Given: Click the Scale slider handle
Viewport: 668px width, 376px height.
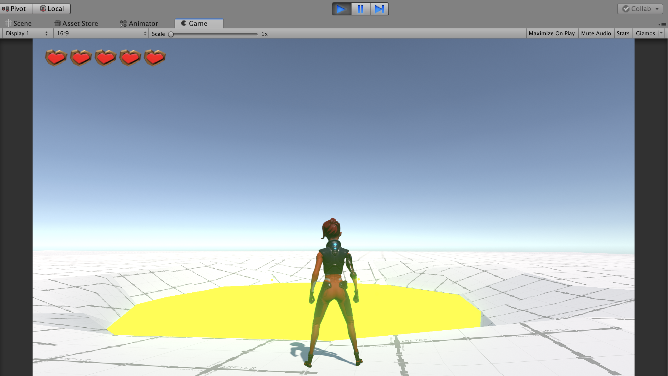Looking at the screenshot, I should pyautogui.click(x=171, y=34).
